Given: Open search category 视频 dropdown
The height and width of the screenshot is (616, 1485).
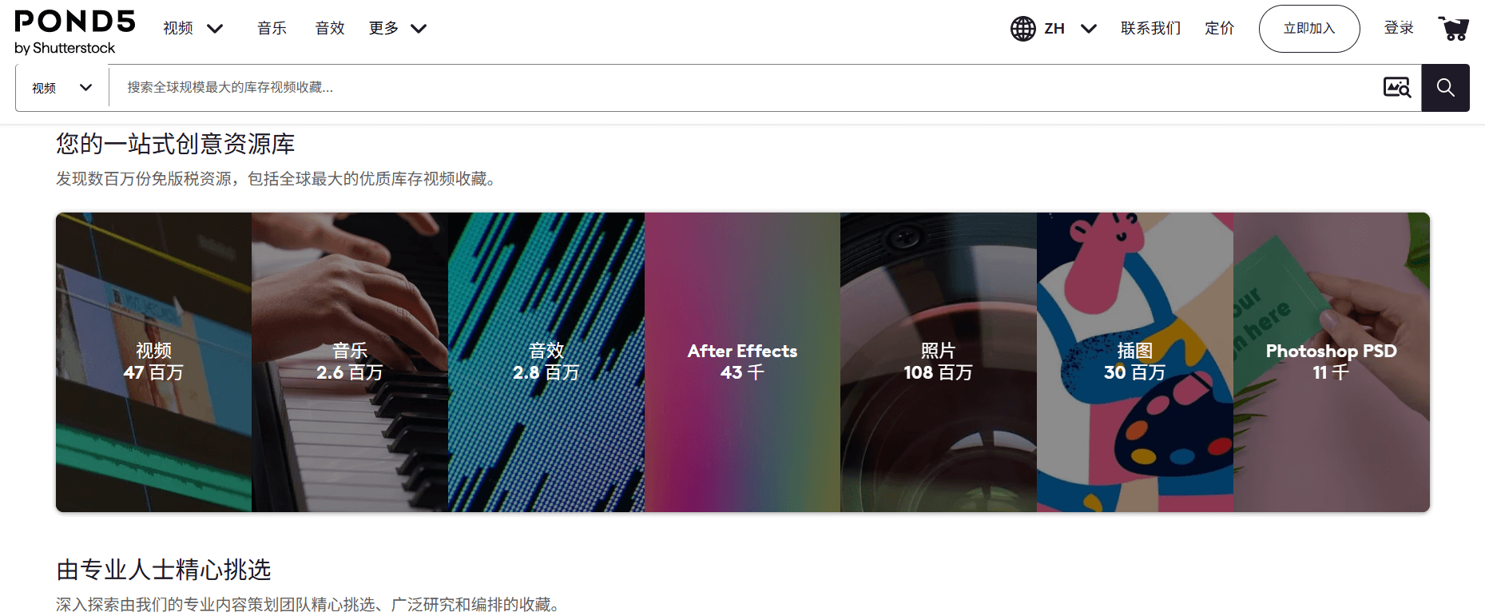Looking at the screenshot, I should pos(62,88).
